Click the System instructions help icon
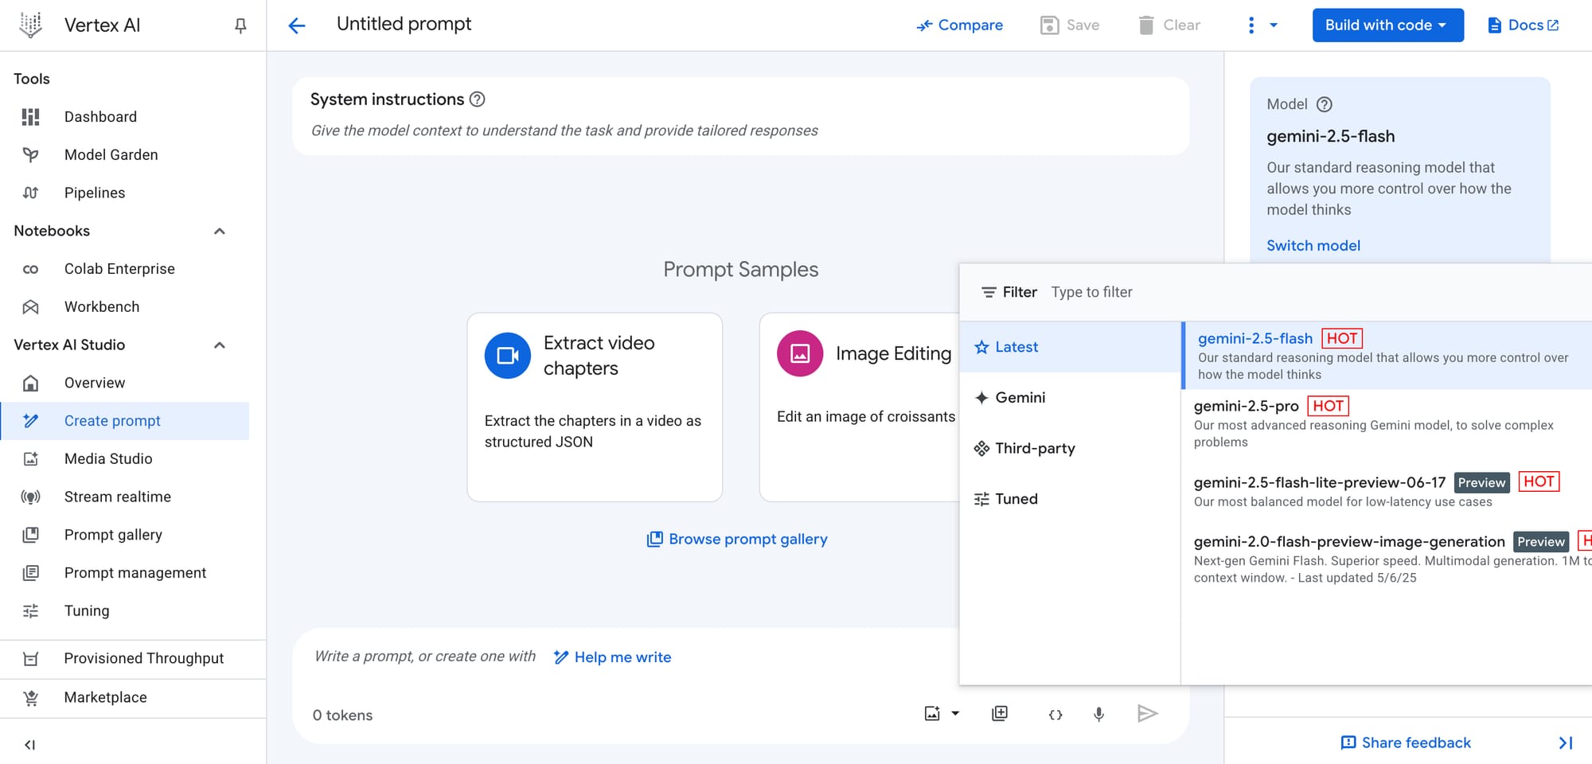Viewport: 1592px width, 764px height. tap(477, 99)
